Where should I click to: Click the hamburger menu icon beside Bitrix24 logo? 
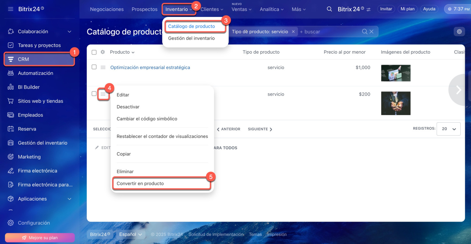pos(10,9)
